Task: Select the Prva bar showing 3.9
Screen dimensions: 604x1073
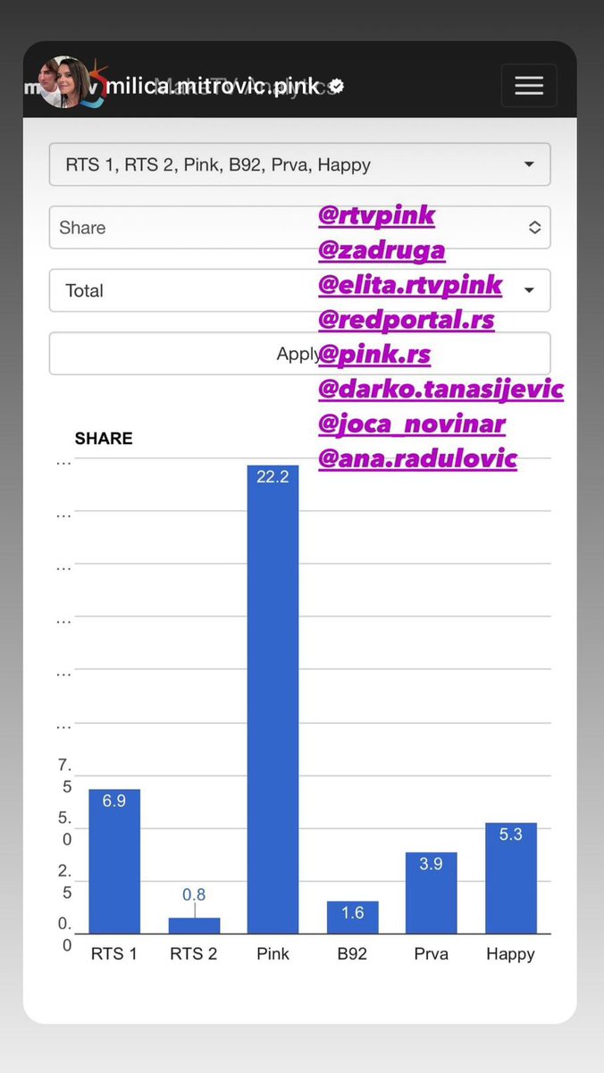Action: pos(432,893)
